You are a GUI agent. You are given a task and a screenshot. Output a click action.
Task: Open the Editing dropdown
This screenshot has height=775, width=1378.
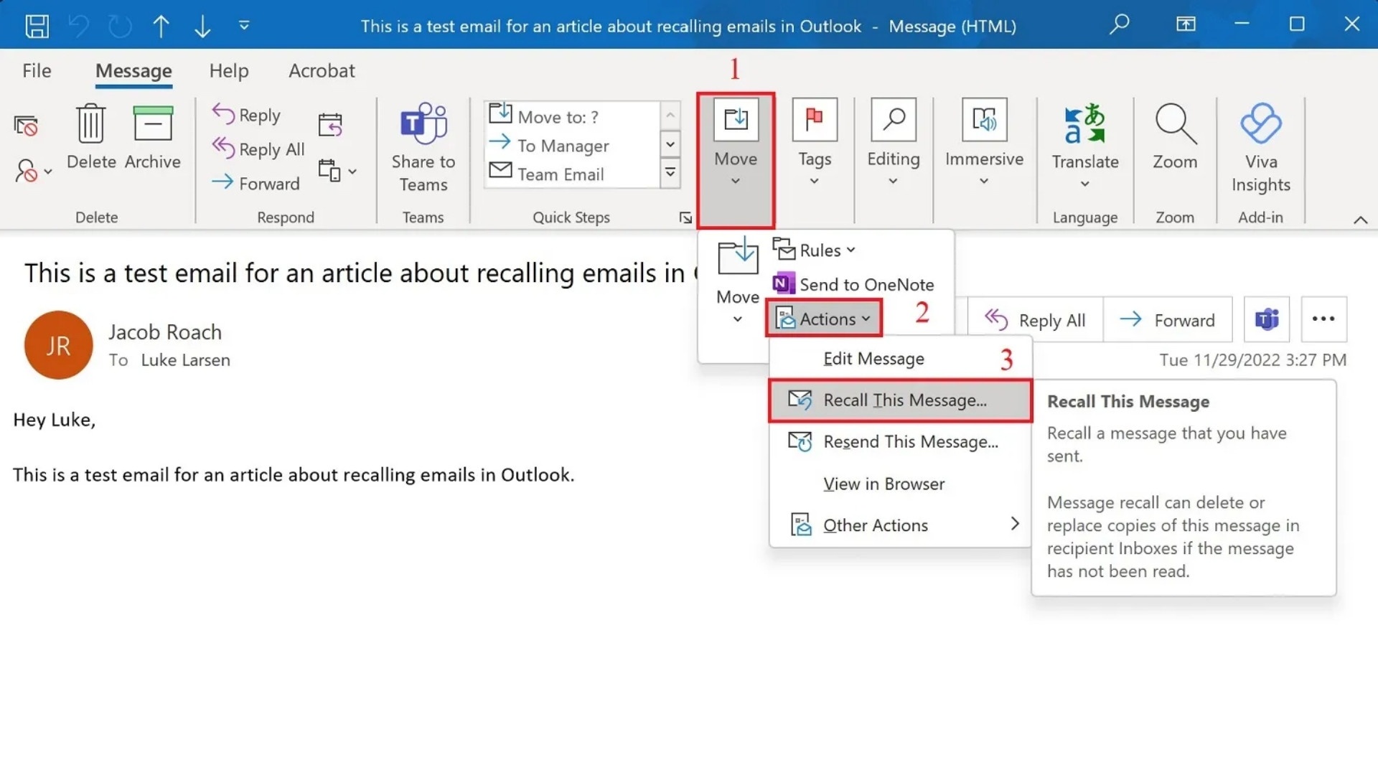click(894, 143)
